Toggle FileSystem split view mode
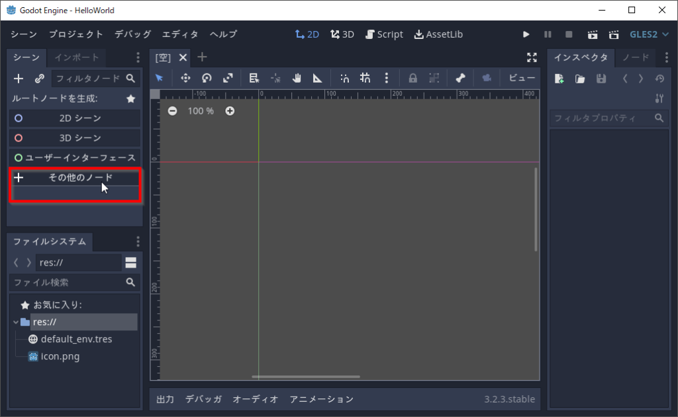This screenshot has height=417, width=678. pyautogui.click(x=130, y=262)
